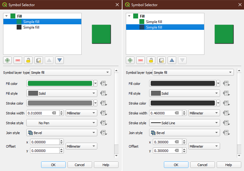Open data-defined override for left Stroke style
244x171 pixels.
(x=103, y=123)
